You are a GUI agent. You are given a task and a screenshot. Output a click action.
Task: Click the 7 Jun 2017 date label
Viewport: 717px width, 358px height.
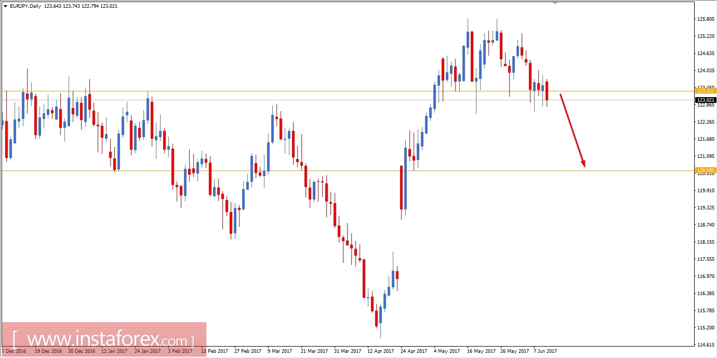545,351
